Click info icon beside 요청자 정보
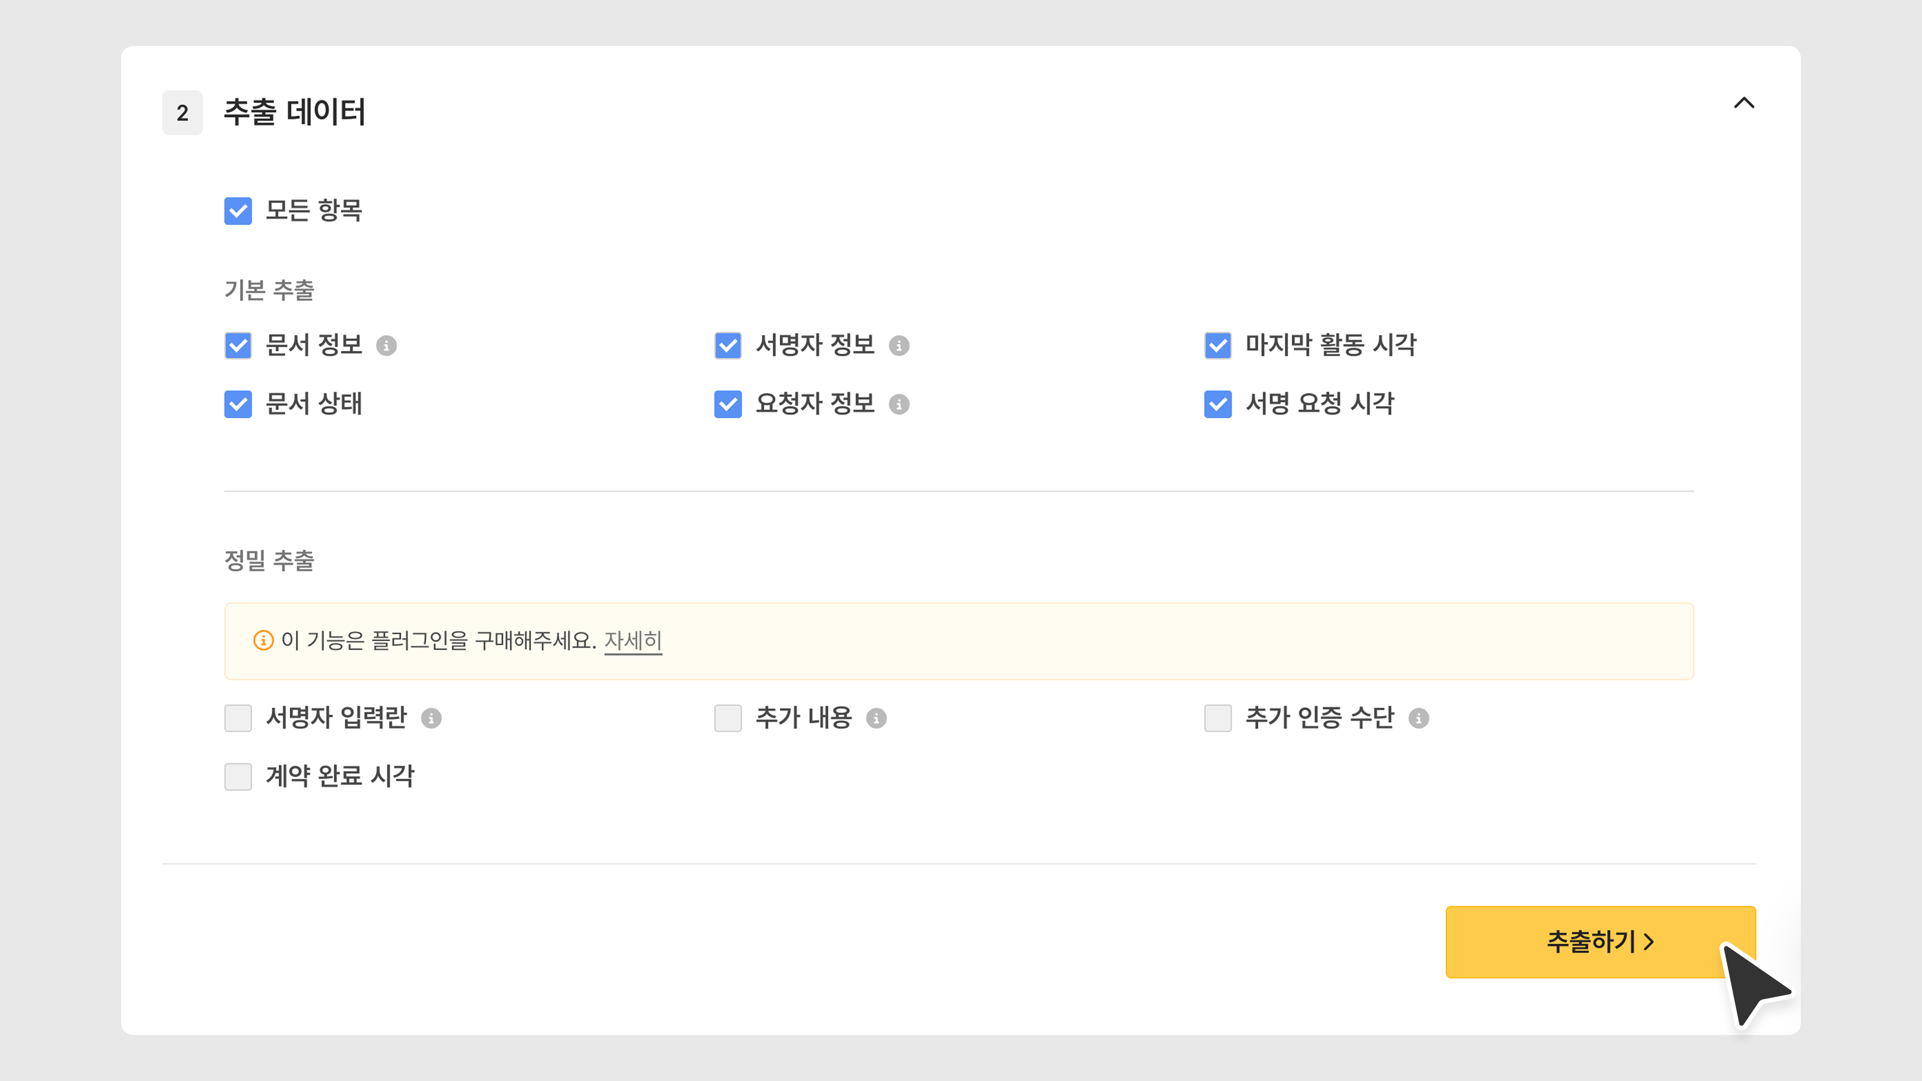Image resolution: width=1922 pixels, height=1081 pixels. (899, 404)
